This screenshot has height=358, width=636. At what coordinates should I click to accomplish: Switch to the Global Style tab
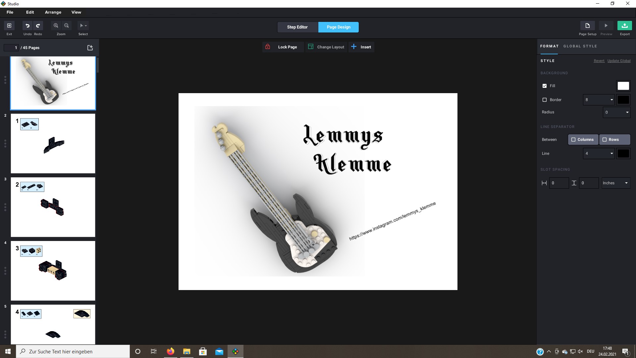[x=580, y=46]
